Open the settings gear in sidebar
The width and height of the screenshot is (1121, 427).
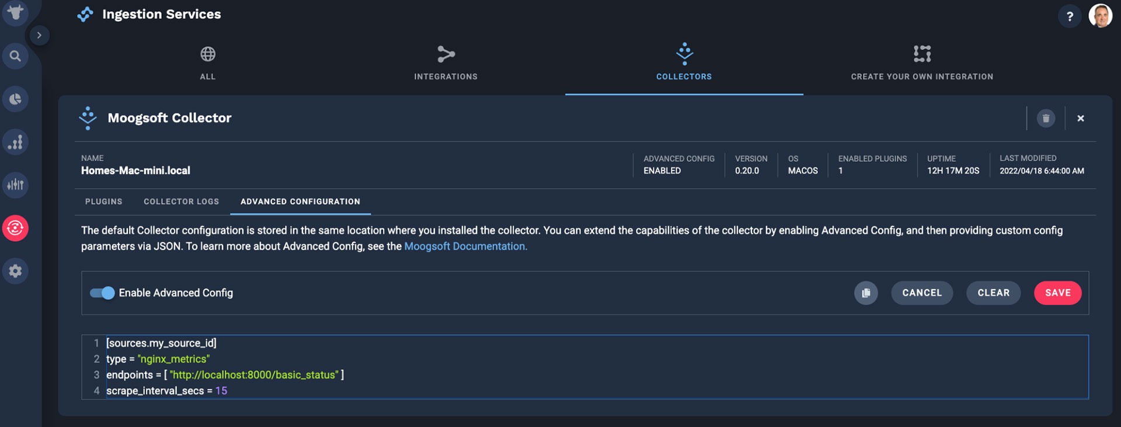[x=15, y=271]
